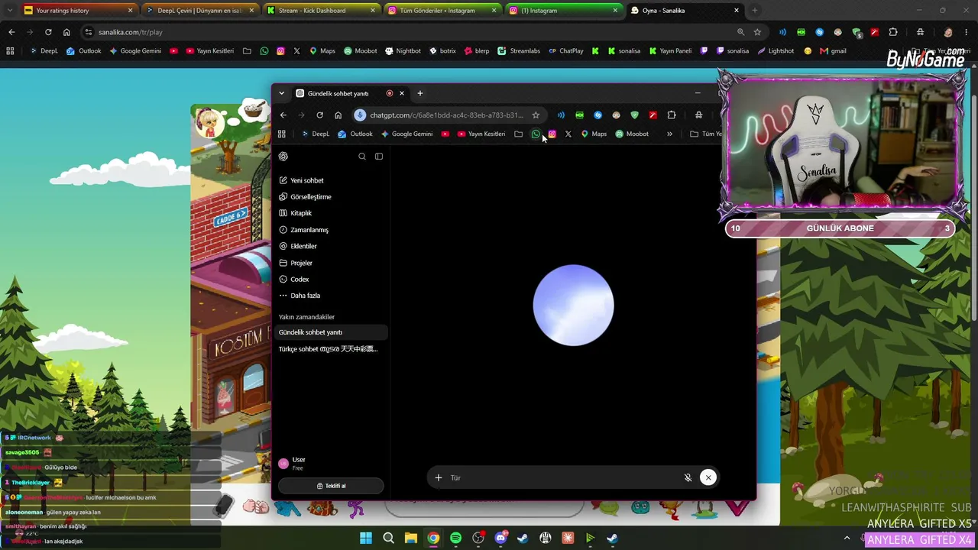Switch to the (1) Instagram tab

[564, 11]
